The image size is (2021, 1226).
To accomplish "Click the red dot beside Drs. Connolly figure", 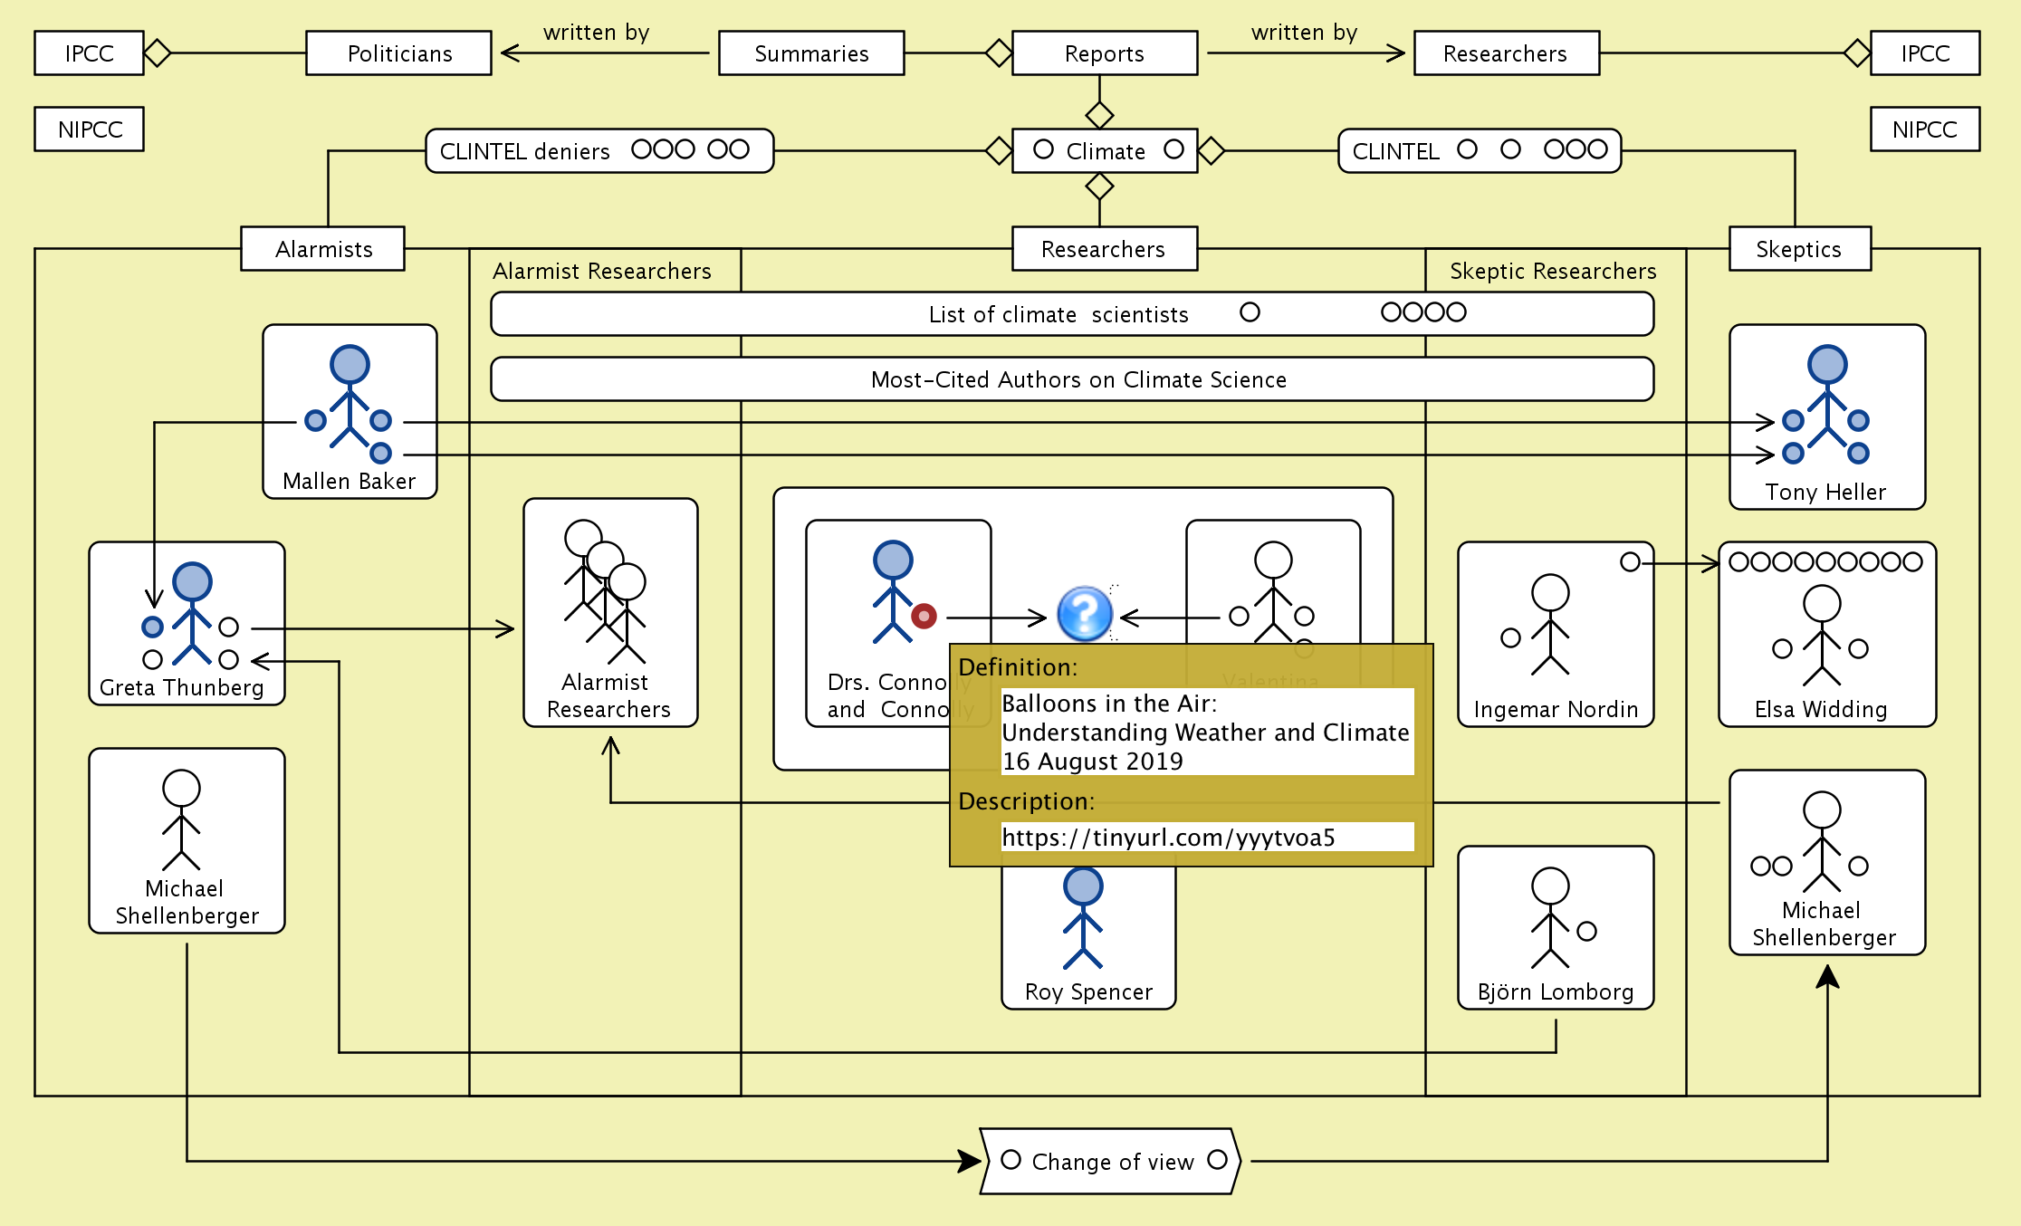I will pyautogui.click(x=924, y=617).
